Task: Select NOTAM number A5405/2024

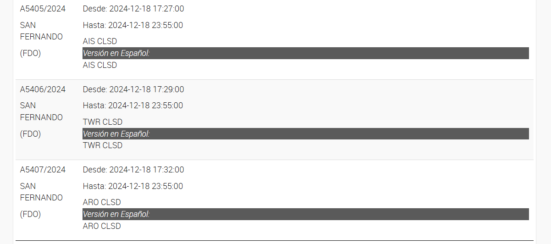Action: coord(43,9)
